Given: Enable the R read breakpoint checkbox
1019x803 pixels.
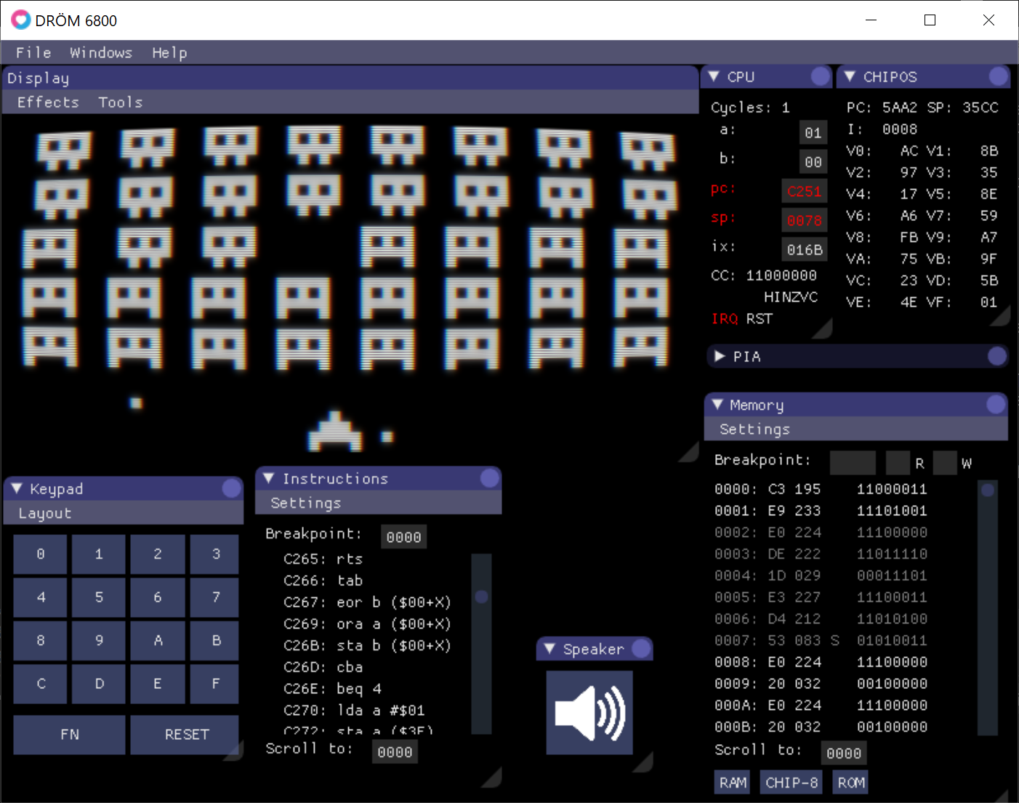Looking at the screenshot, I should 897,462.
